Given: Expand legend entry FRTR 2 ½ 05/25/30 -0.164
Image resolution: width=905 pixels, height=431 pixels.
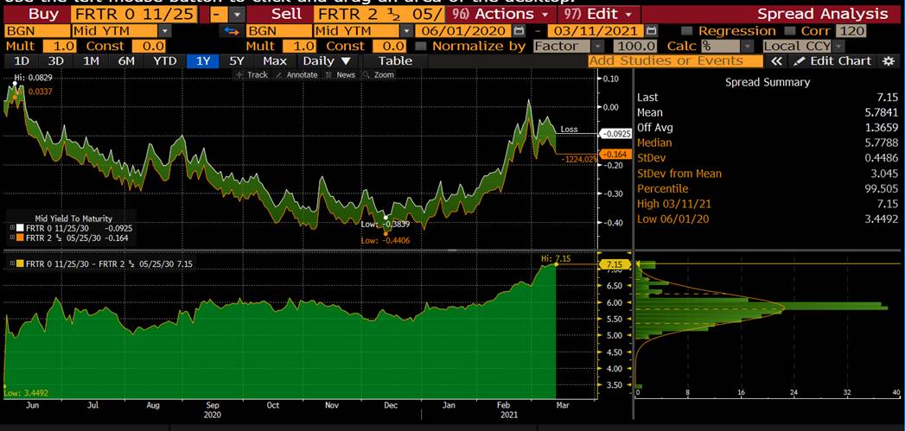Looking at the screenshot, I should (12, 238).
